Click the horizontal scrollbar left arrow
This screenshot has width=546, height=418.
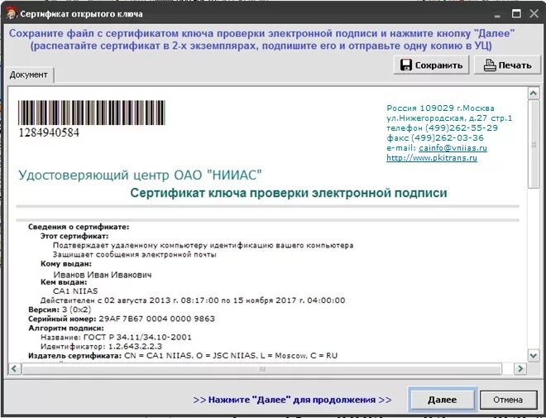14,368
